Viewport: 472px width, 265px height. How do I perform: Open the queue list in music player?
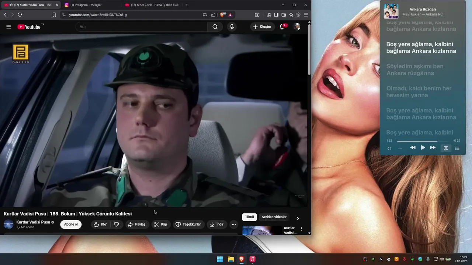(457, 148)
